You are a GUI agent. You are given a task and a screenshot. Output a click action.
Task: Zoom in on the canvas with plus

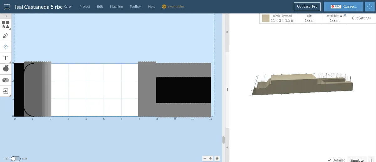pos(210,158)
